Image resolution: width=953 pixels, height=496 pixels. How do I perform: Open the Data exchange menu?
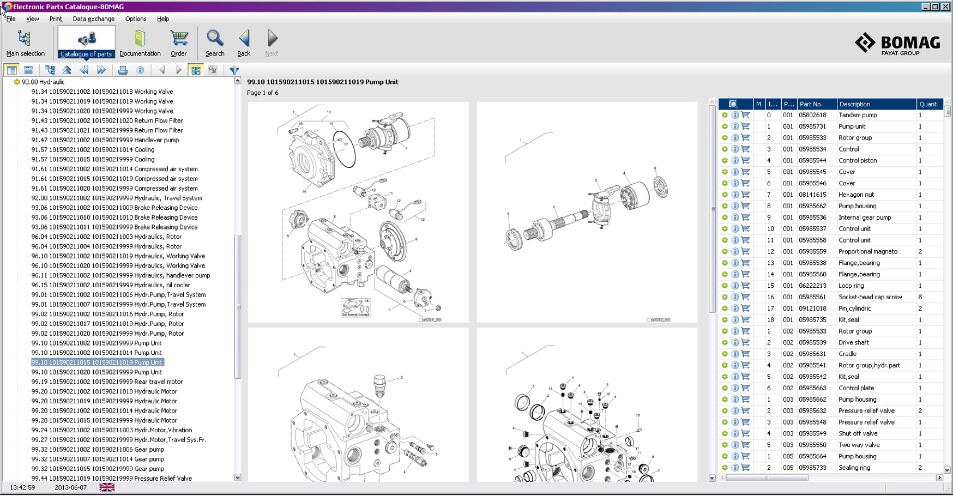pos(93,19)
